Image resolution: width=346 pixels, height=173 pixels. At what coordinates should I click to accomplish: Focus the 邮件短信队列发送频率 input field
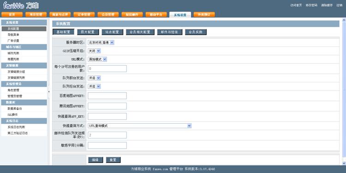click(107, 135)
